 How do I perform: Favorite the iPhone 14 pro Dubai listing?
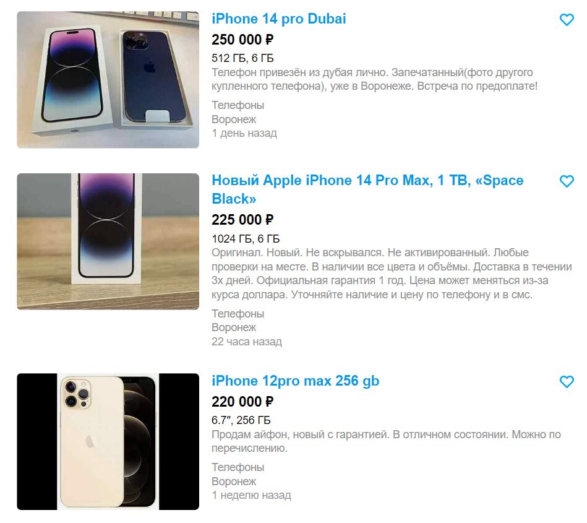pyautogui.click(x=567, y=19)
